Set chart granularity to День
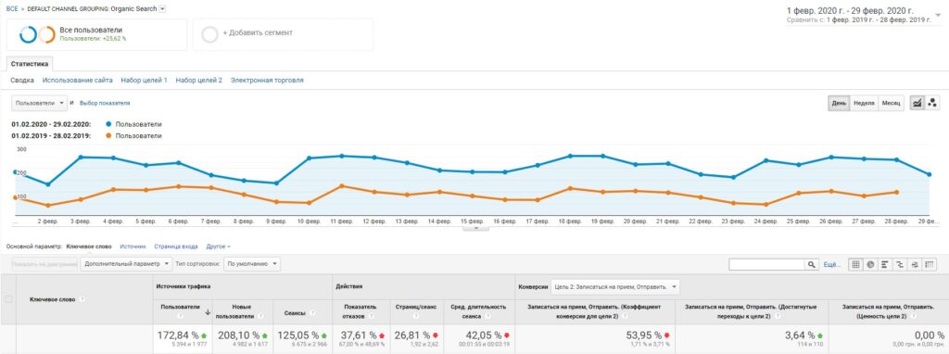This screenshot has width=949, height=354. pyautogui.click(x=839, y=103)
